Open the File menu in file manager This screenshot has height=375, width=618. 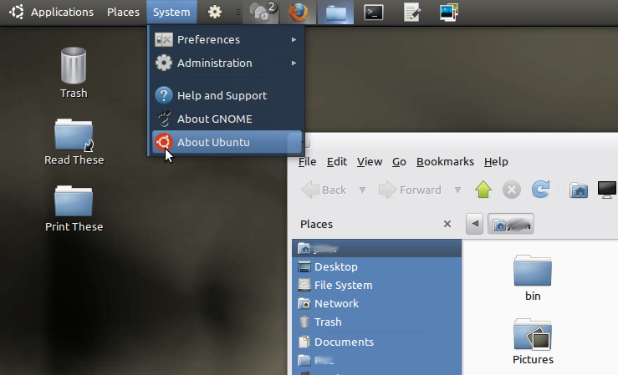(308, 162)
